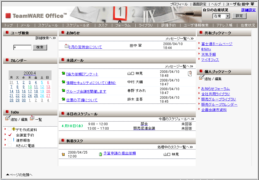This screenshot has width=259, height=180.
Task: Open the ユーザ情報検索 menu item
Action: pos(196,25)
